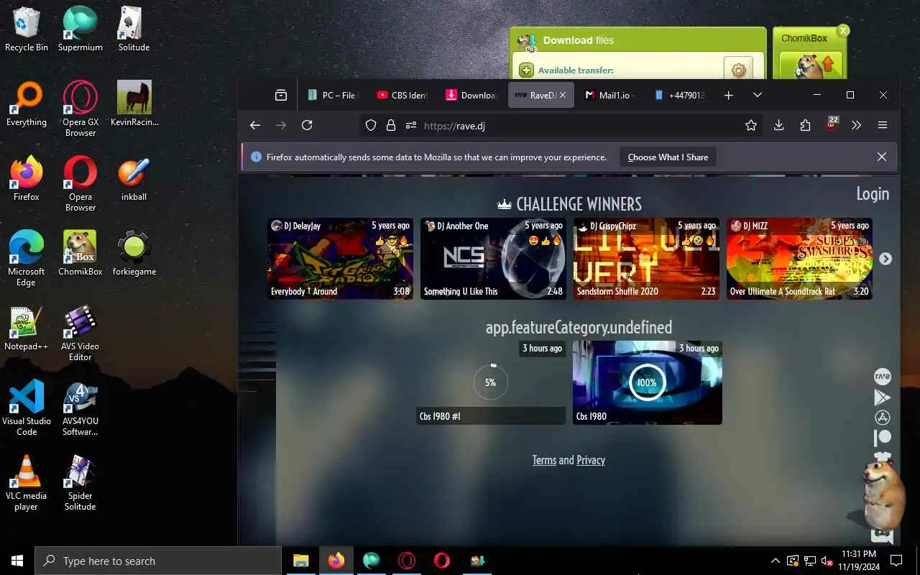Viewport: 920px width, 575px height.
Task: Switch to the Mail1.io tab
Action: [x=610, y=95]
